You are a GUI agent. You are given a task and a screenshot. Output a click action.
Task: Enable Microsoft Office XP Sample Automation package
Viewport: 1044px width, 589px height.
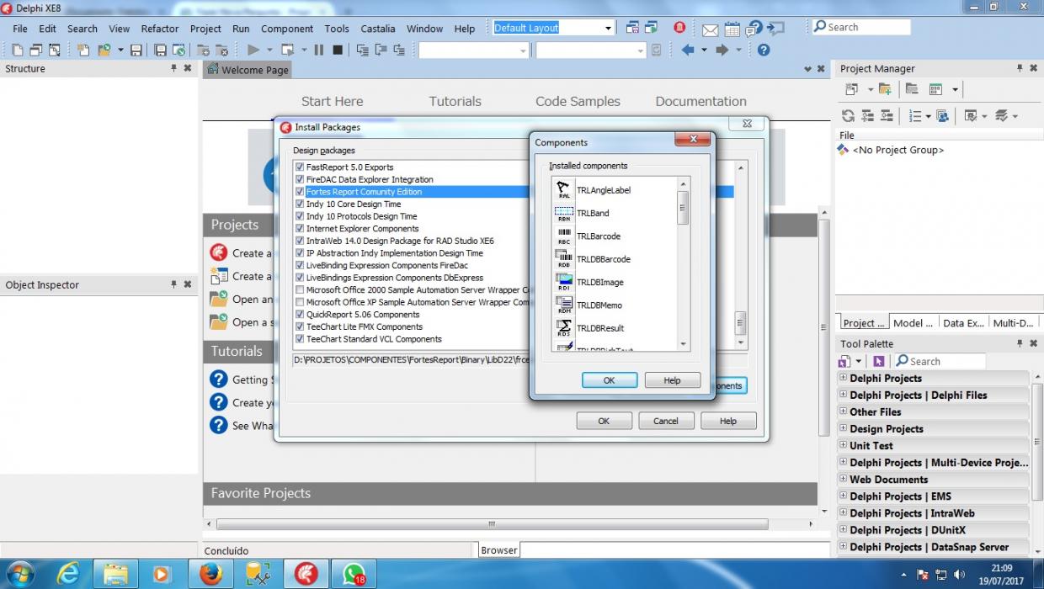[x=300, y=302]
